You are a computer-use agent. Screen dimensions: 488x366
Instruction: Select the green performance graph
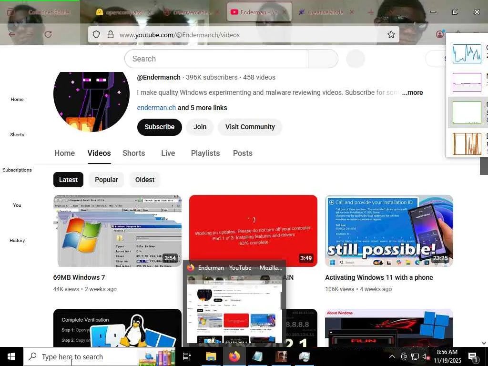pyautogui.click(x=467, y=112)
